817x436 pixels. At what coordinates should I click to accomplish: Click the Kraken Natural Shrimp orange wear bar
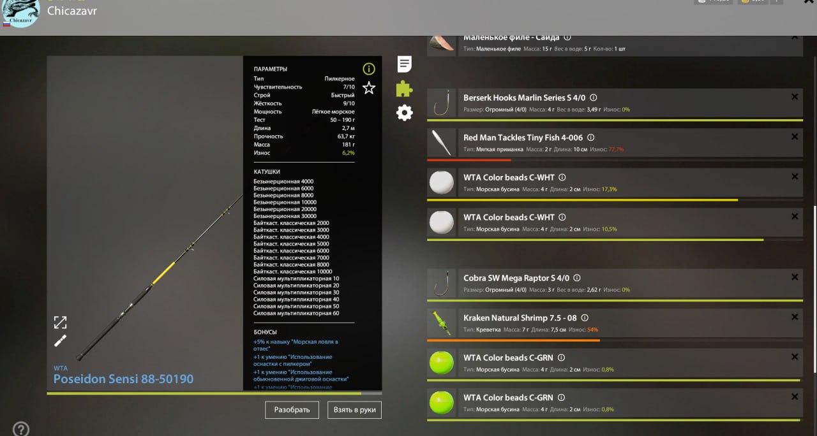(513, 340)
